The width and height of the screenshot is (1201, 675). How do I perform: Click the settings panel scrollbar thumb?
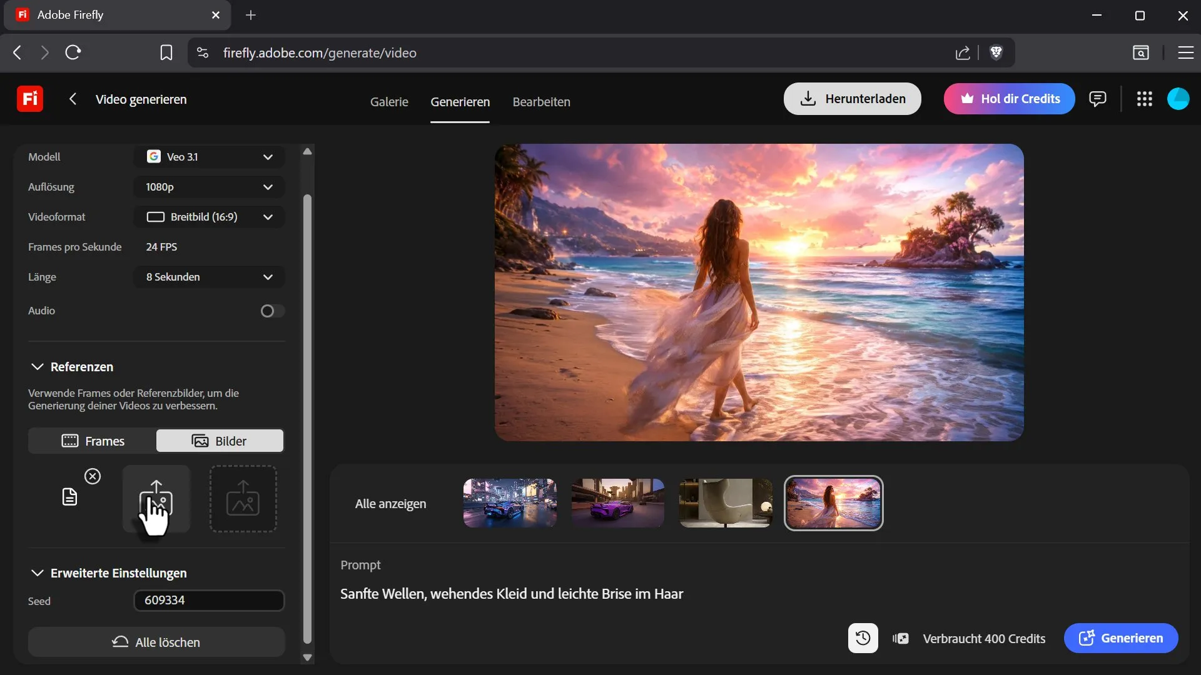pos(307,419)
